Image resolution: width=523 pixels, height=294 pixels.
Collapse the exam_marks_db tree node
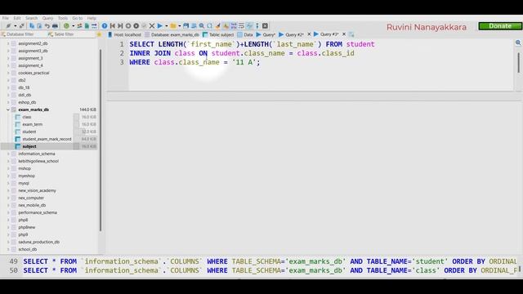tap(8, 109)
